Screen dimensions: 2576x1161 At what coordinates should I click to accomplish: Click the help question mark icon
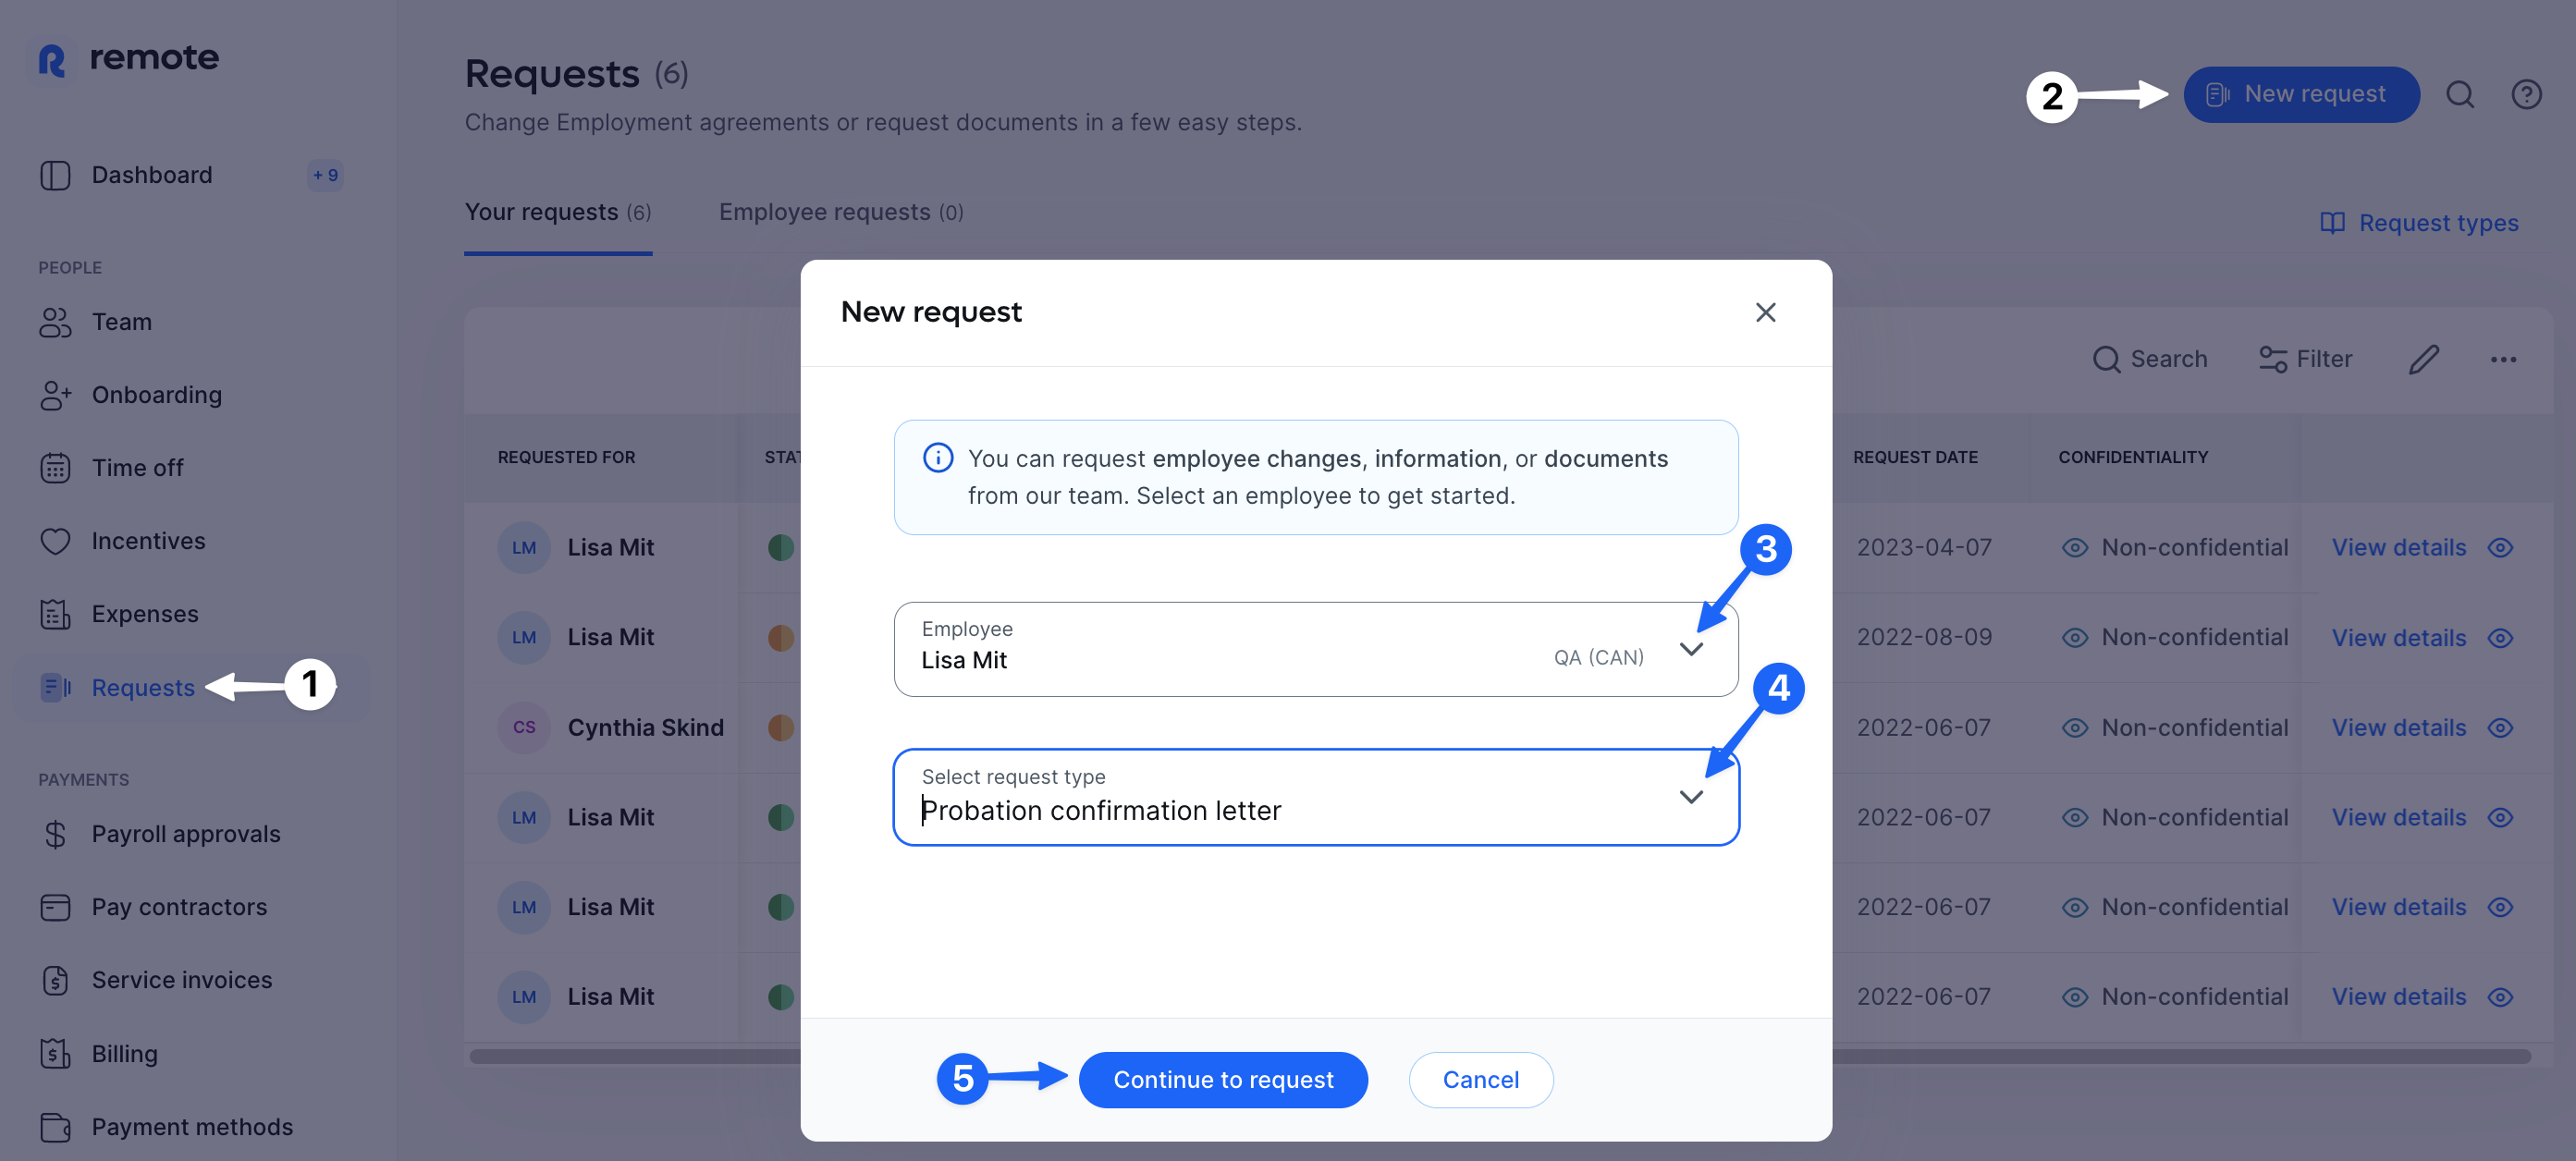point(2527,94)
